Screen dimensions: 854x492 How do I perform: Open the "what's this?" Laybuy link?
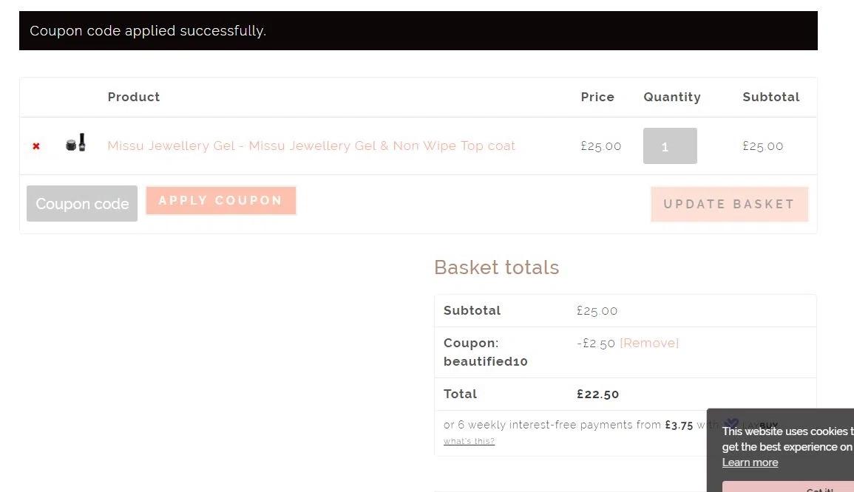point(469,441)
